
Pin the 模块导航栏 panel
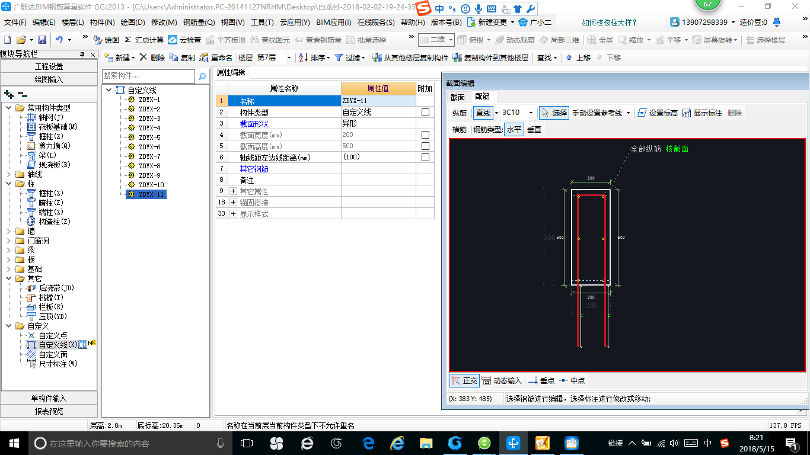point(82,54)
